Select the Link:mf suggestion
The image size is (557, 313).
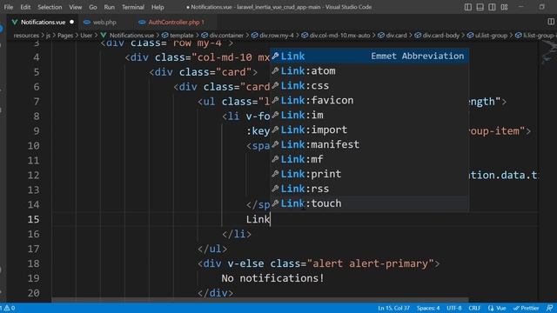coord(369,159)
